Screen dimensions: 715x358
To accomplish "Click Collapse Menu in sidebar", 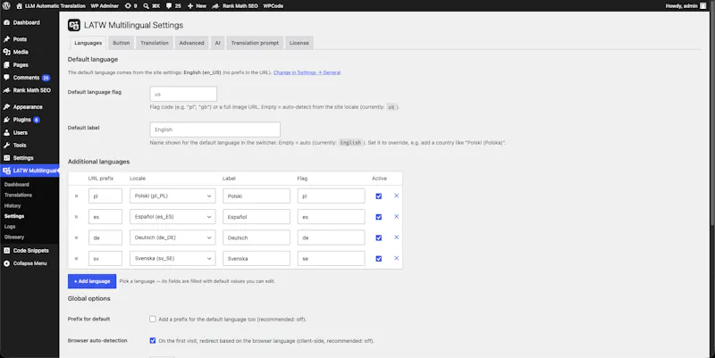I will 29,263.
